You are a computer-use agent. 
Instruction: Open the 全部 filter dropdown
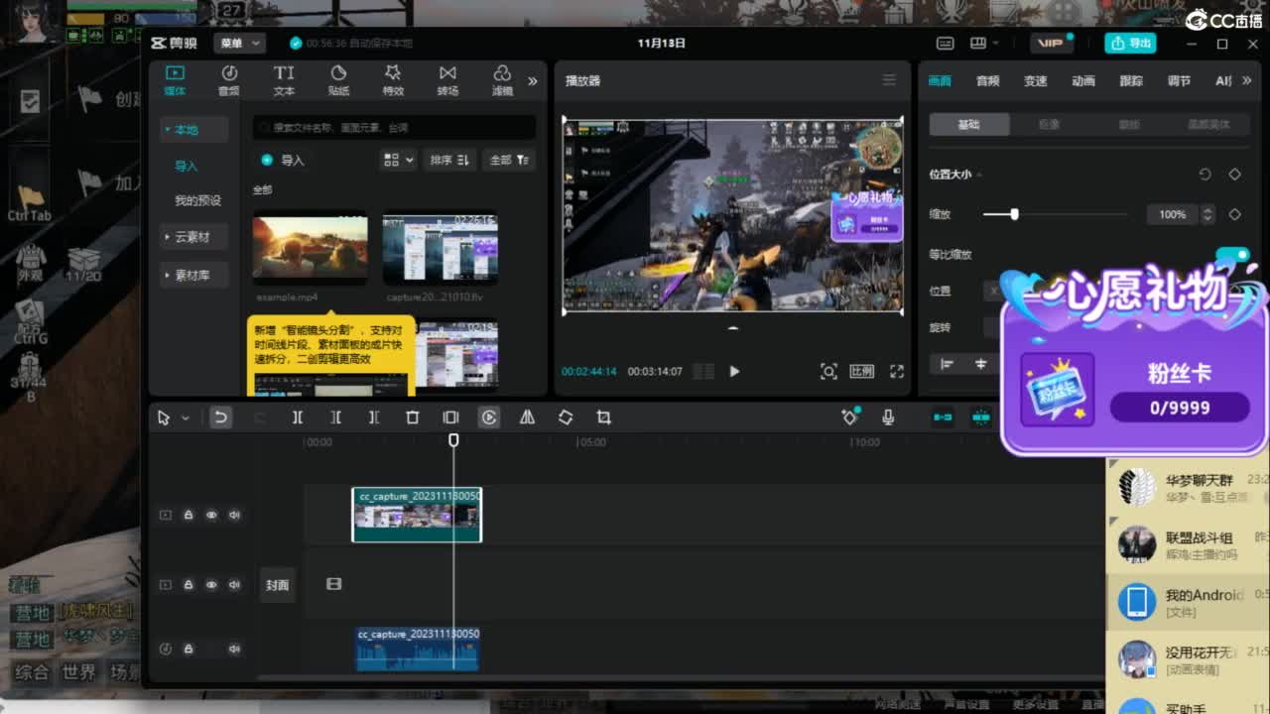pos(509,160)
